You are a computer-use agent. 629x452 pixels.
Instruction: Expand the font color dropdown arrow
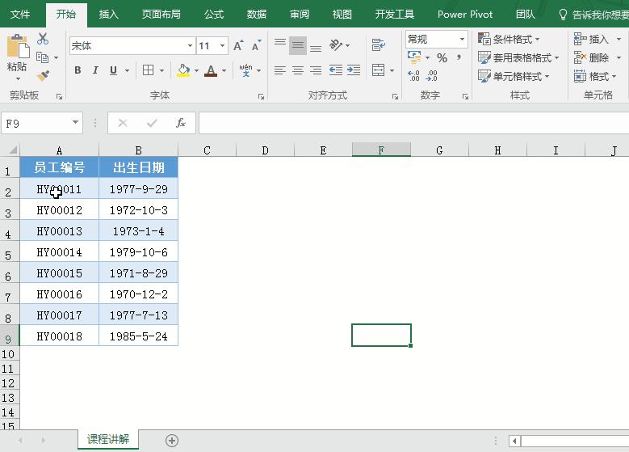coord(224,70)
